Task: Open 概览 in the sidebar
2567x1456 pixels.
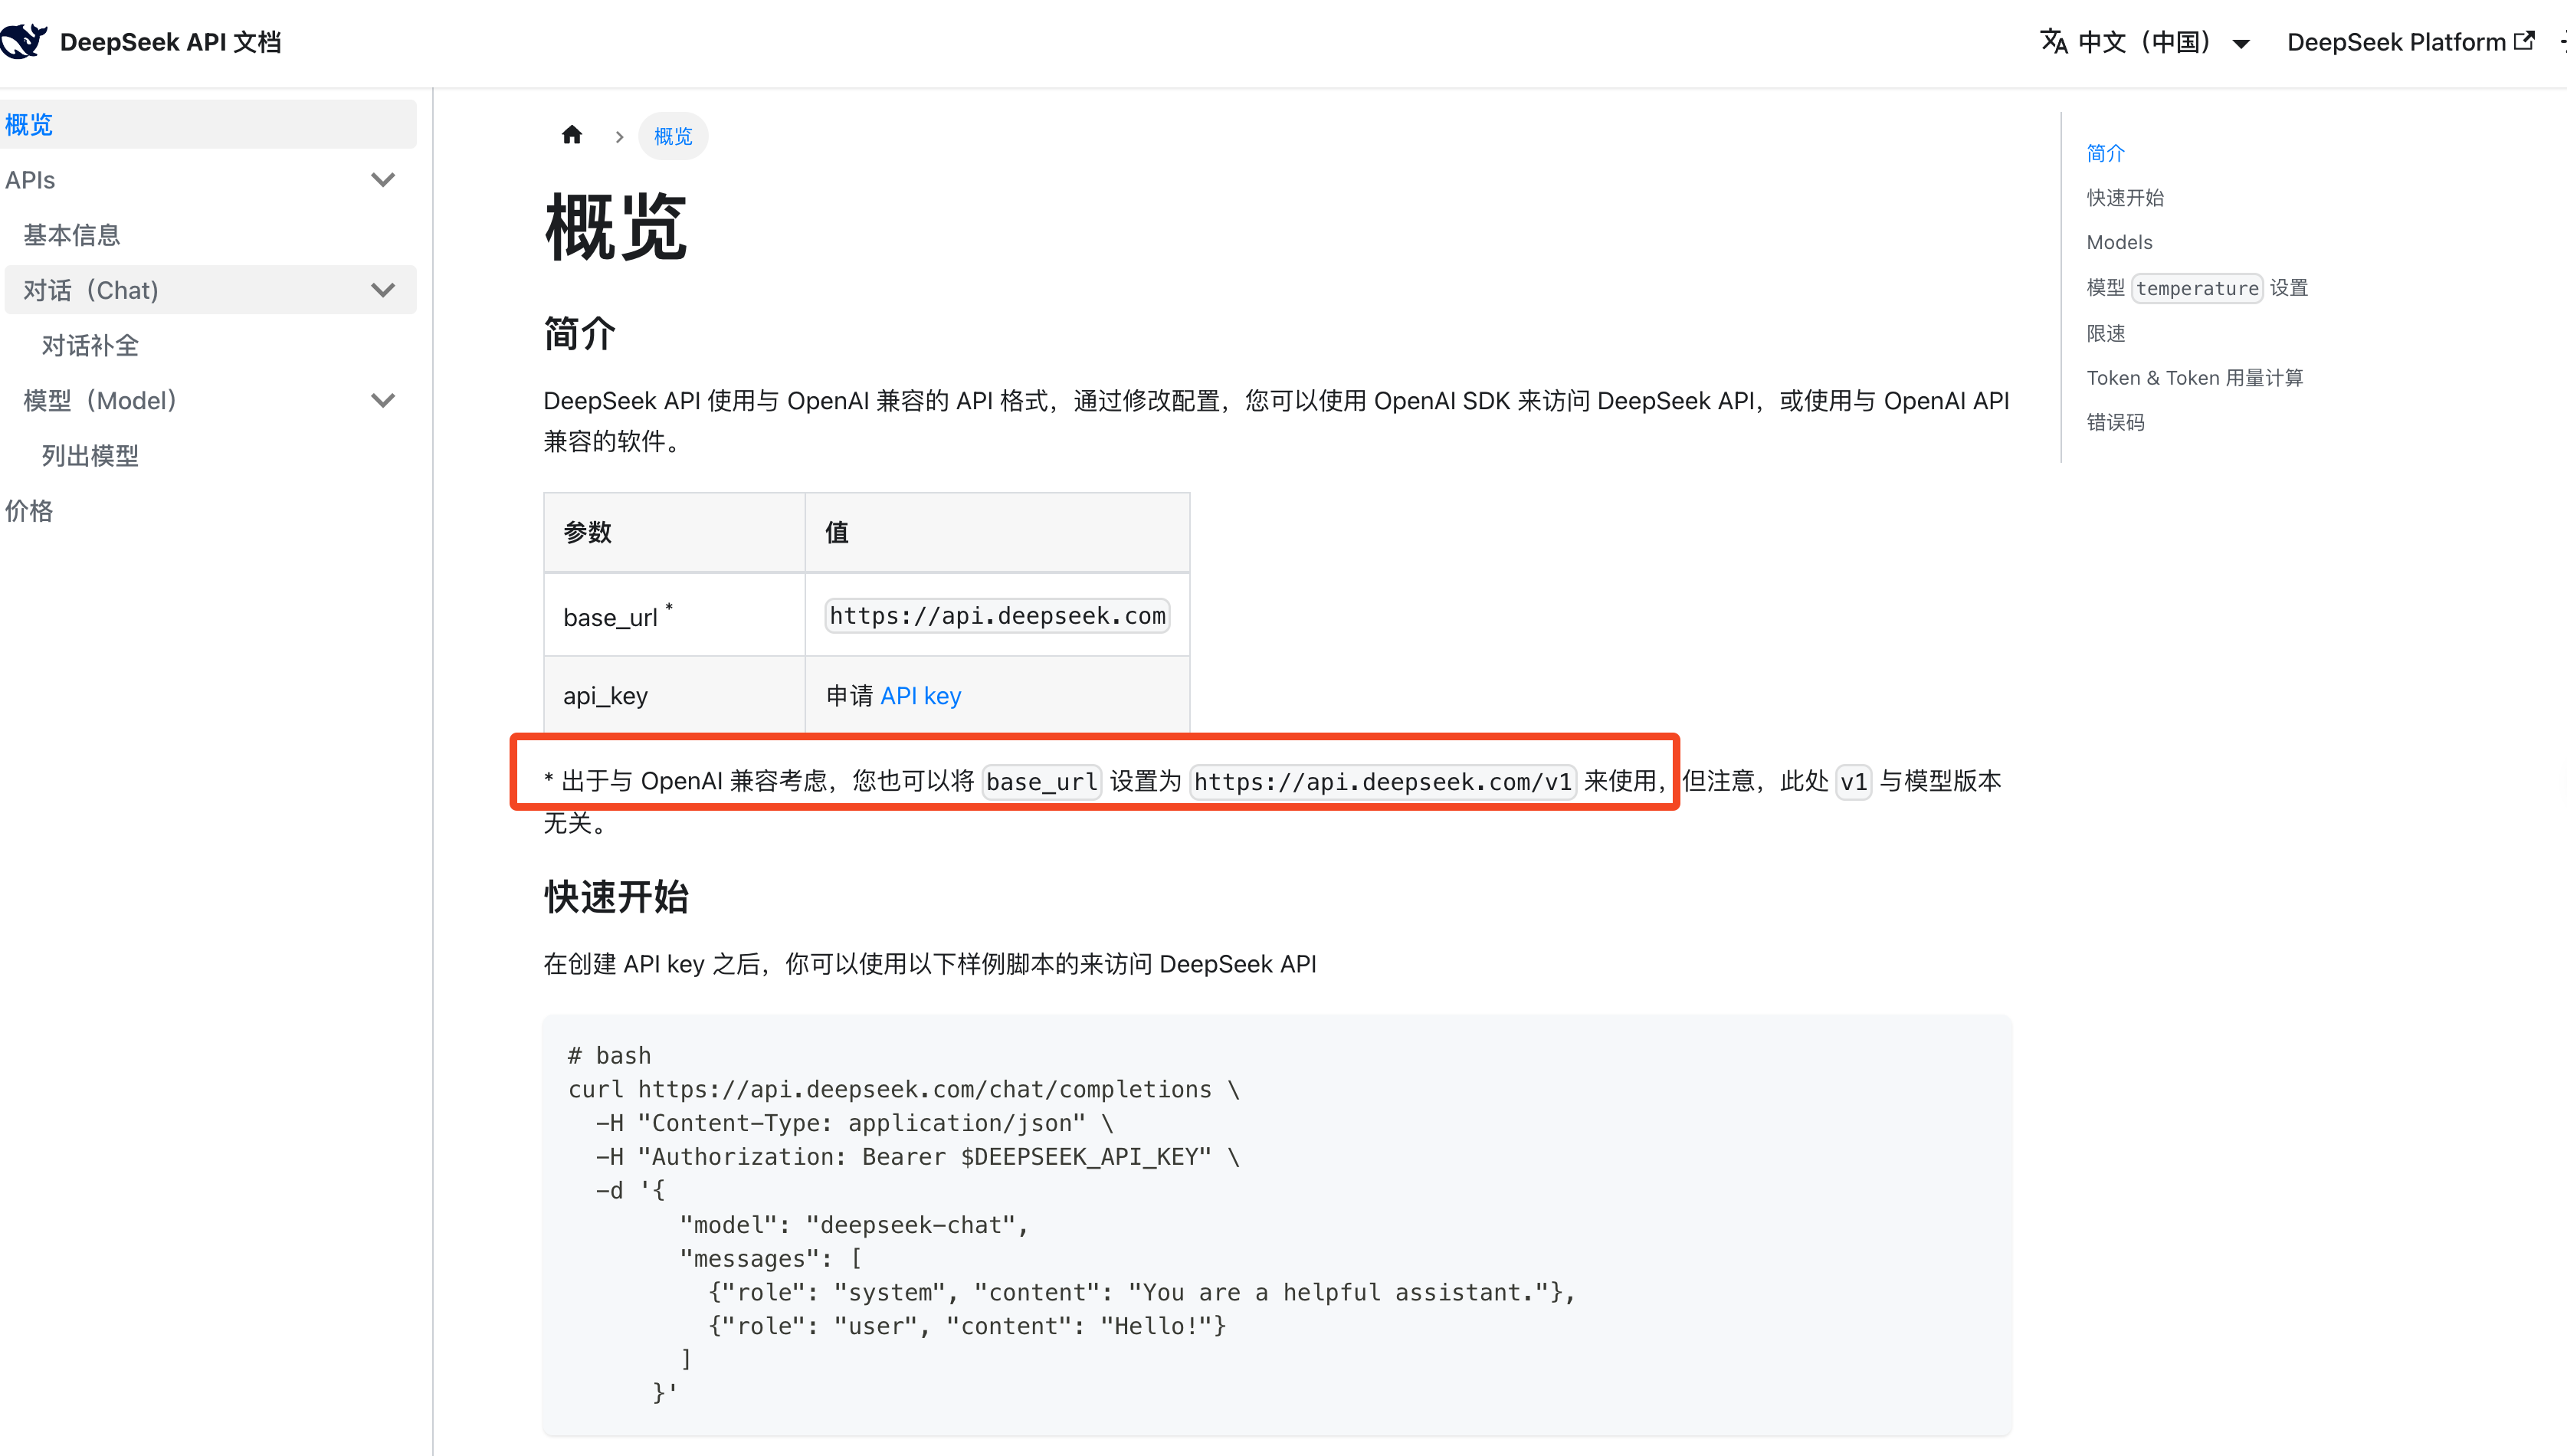Action: tap(208, 124)
